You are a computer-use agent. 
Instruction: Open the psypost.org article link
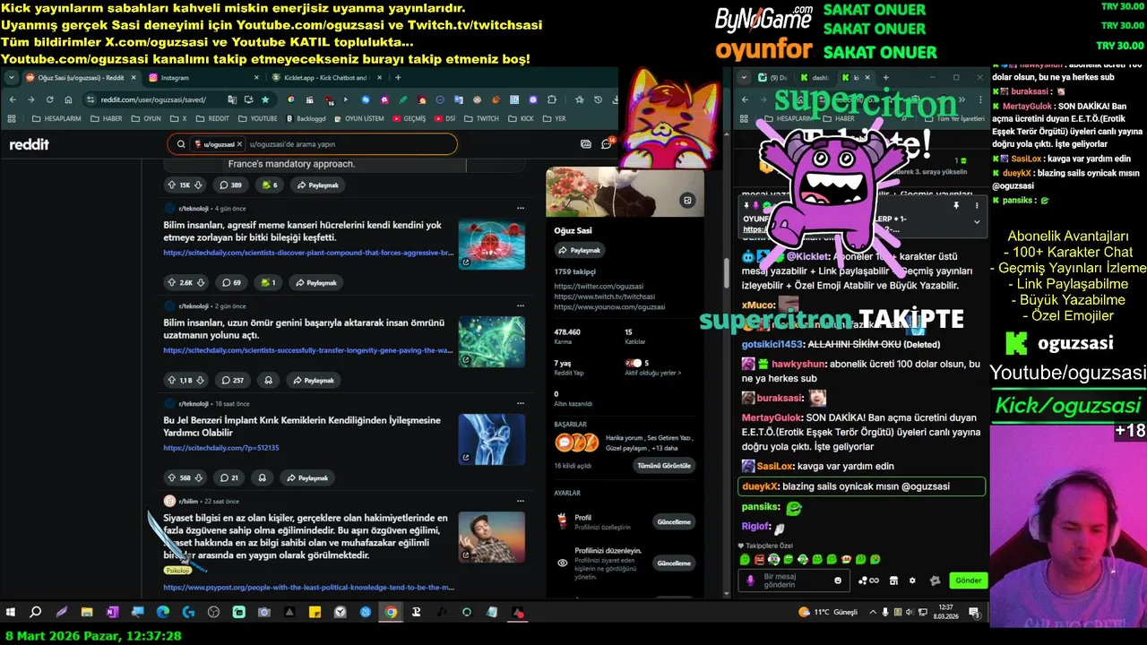point(308,588)
